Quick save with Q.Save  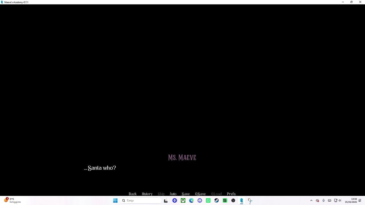tap(200, 194)
